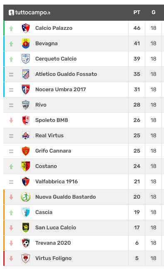Open Calcio Palazzo team crest
This screenshot has height=270, width=164.
pos(26,28)
